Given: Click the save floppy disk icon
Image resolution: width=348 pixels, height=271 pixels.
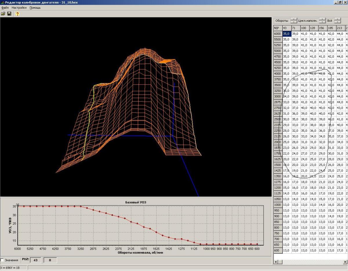Looking at the screenshot, I should coord(9,14).
